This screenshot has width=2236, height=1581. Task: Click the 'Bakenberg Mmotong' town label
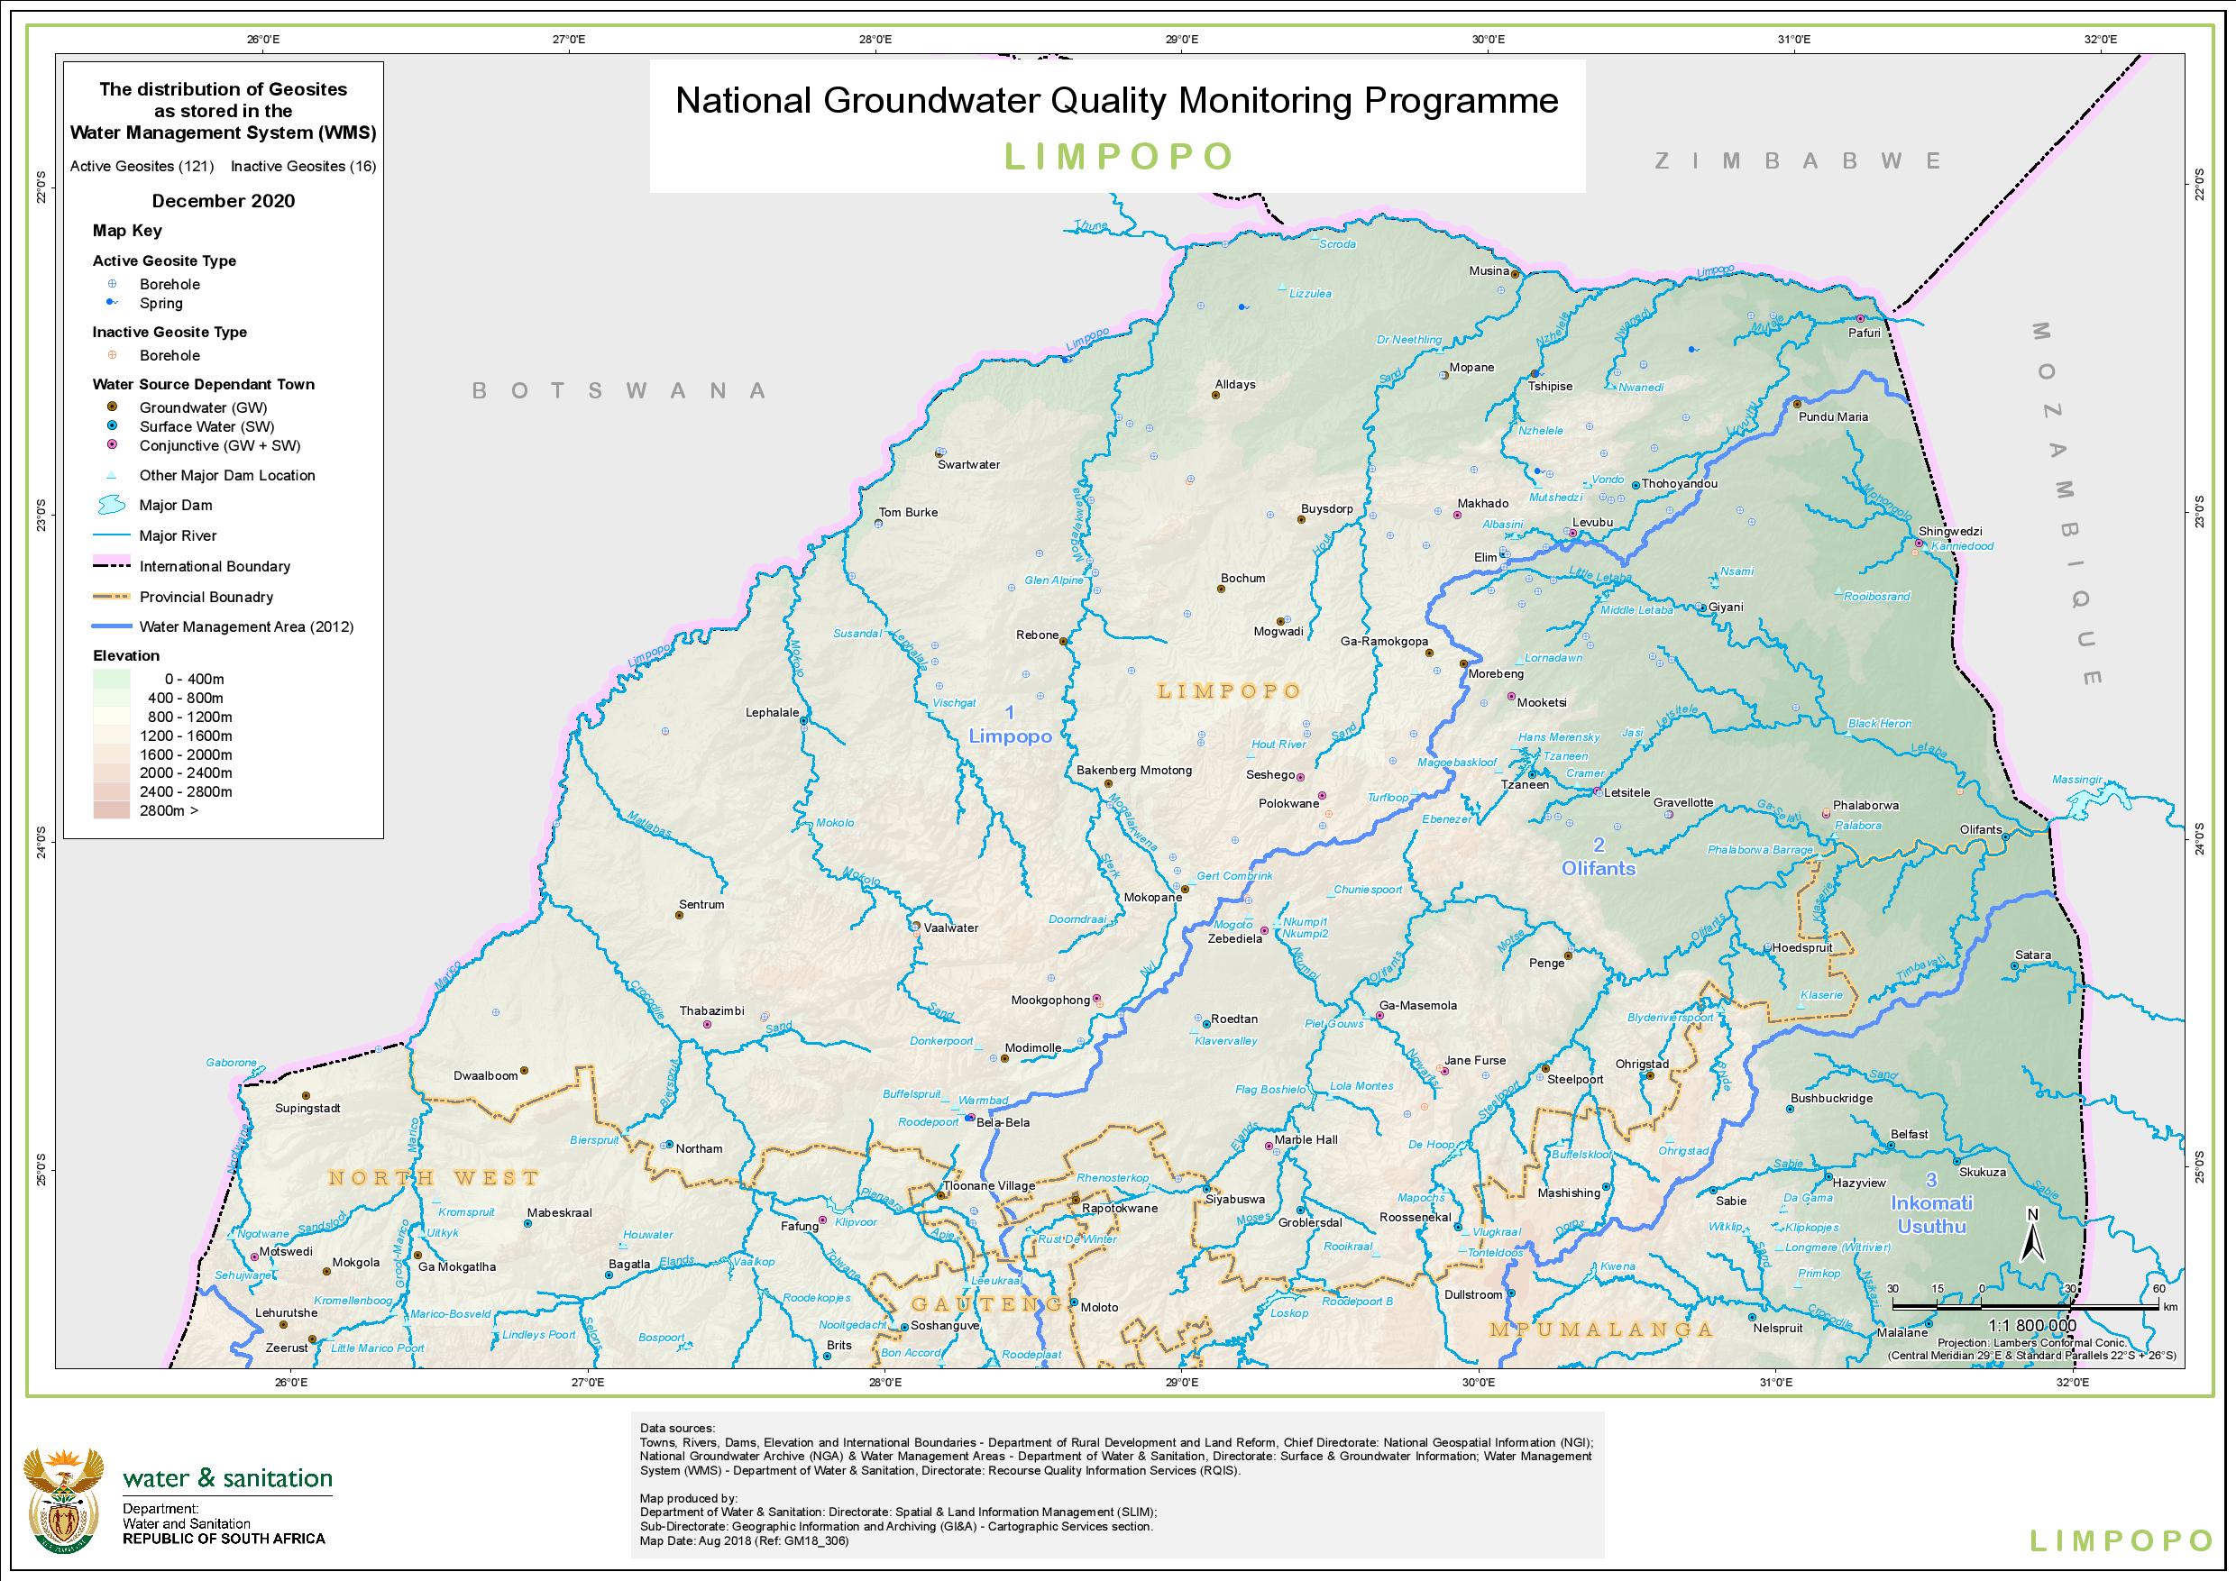click(x=1133, y=770)
